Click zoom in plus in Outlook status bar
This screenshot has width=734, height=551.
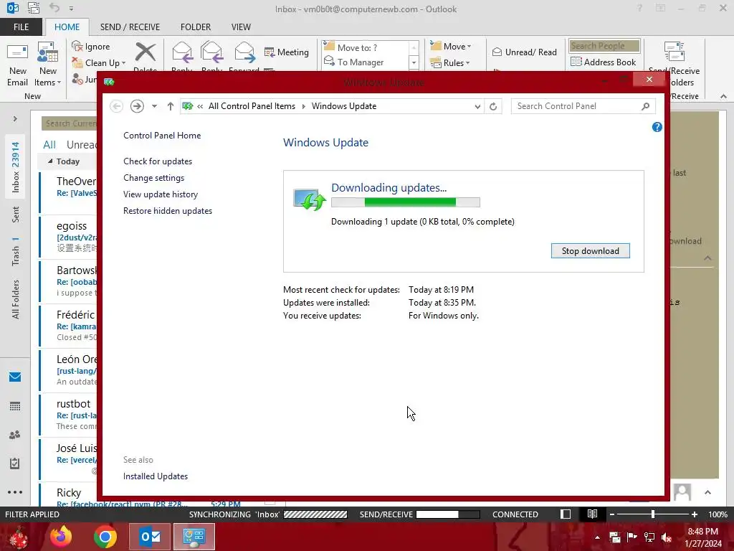point(694,514)
